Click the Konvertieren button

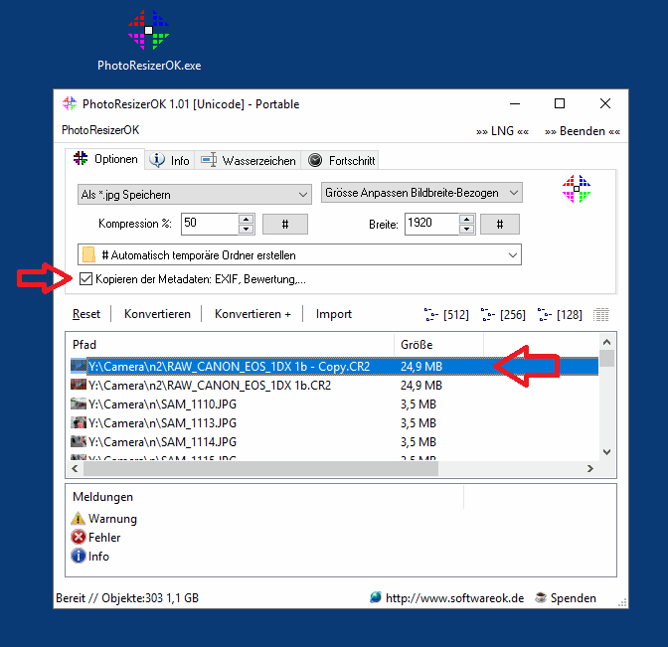pyautogui.click(x=157, y=314)
